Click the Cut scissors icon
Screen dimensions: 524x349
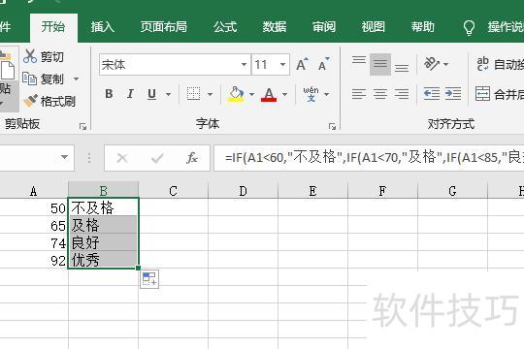coord(30,56)
